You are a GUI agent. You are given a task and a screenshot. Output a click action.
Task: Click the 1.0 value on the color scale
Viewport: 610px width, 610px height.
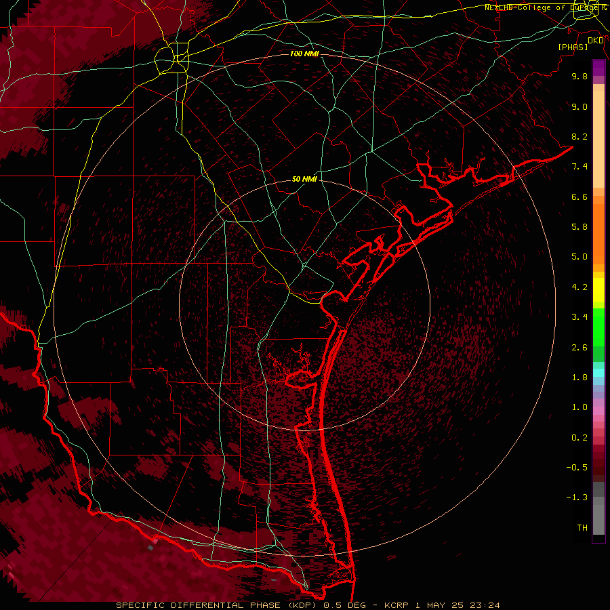point(579,407)
